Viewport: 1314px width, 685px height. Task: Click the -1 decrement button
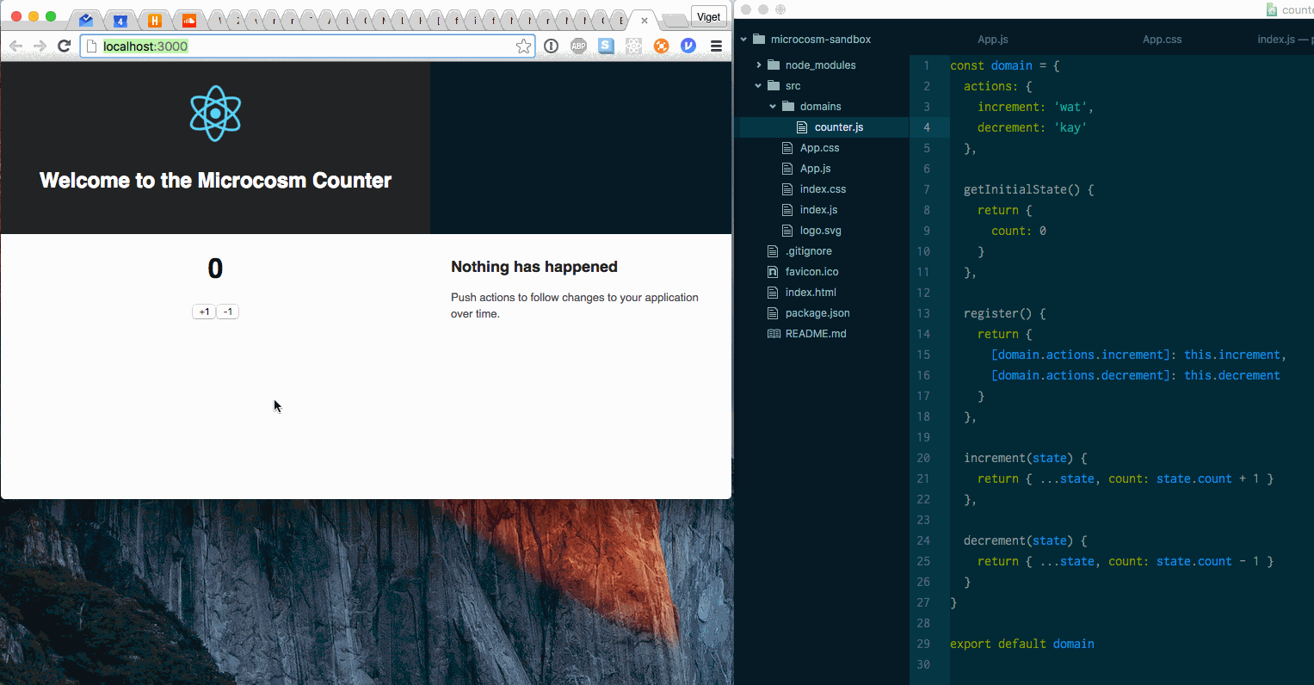227,312
